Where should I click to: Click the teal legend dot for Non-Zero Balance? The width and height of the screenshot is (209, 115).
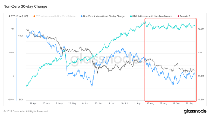[131, 16]
